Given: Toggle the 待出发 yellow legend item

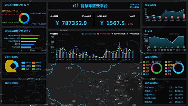Looking at the screenshot, I should coord(36,66).
